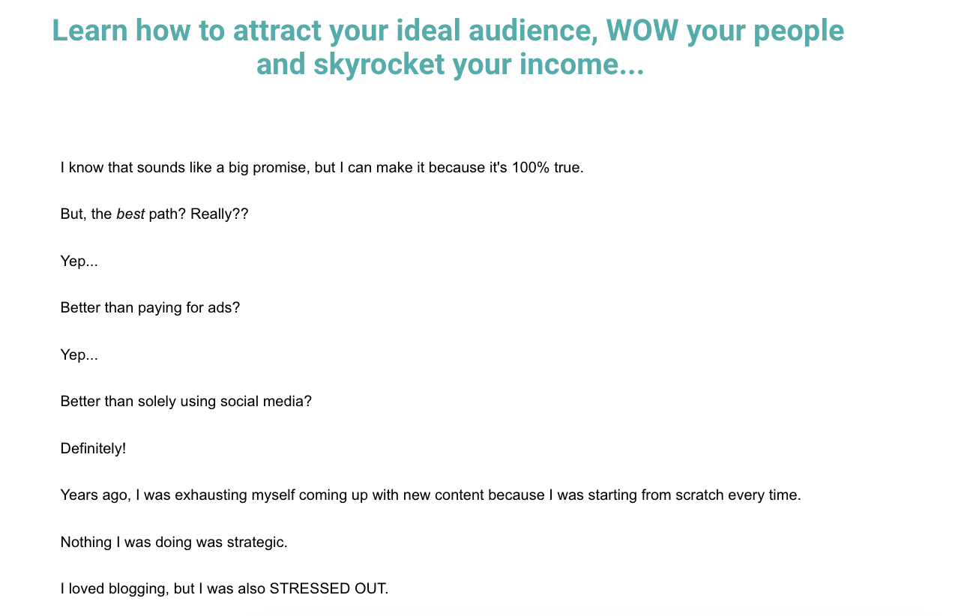Click the capitalized "STRESSED OUT" text
970x616 pixels.
coord(328,589)
